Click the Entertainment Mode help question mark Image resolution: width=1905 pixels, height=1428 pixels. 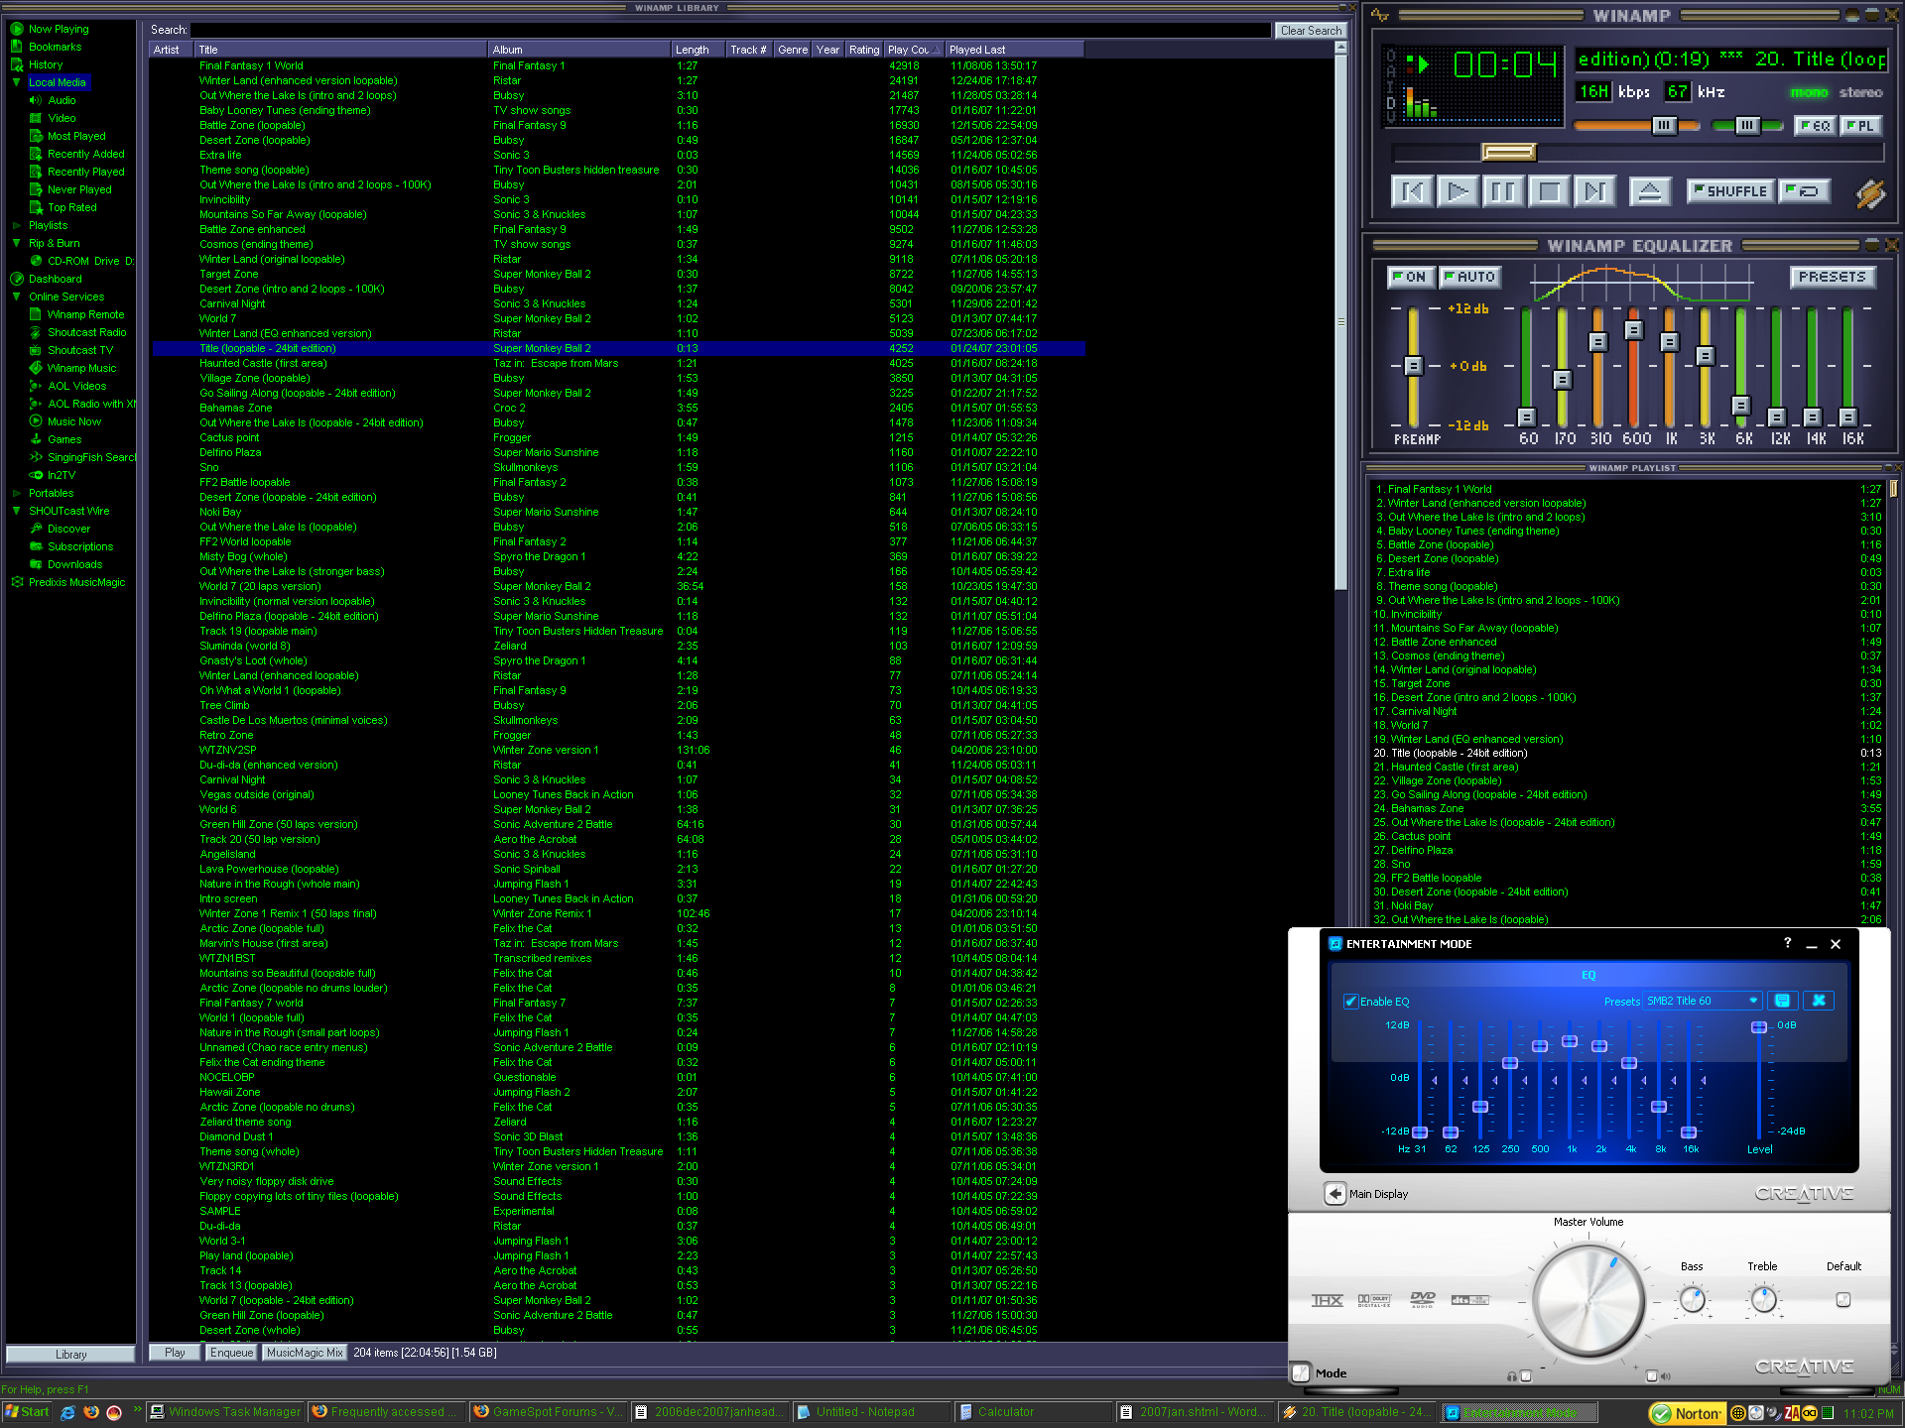[1788, 943]
